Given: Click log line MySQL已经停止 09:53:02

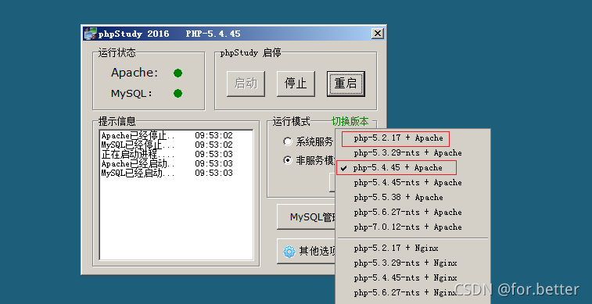Looking at the screenshot, I should click(x=167, y=145).
